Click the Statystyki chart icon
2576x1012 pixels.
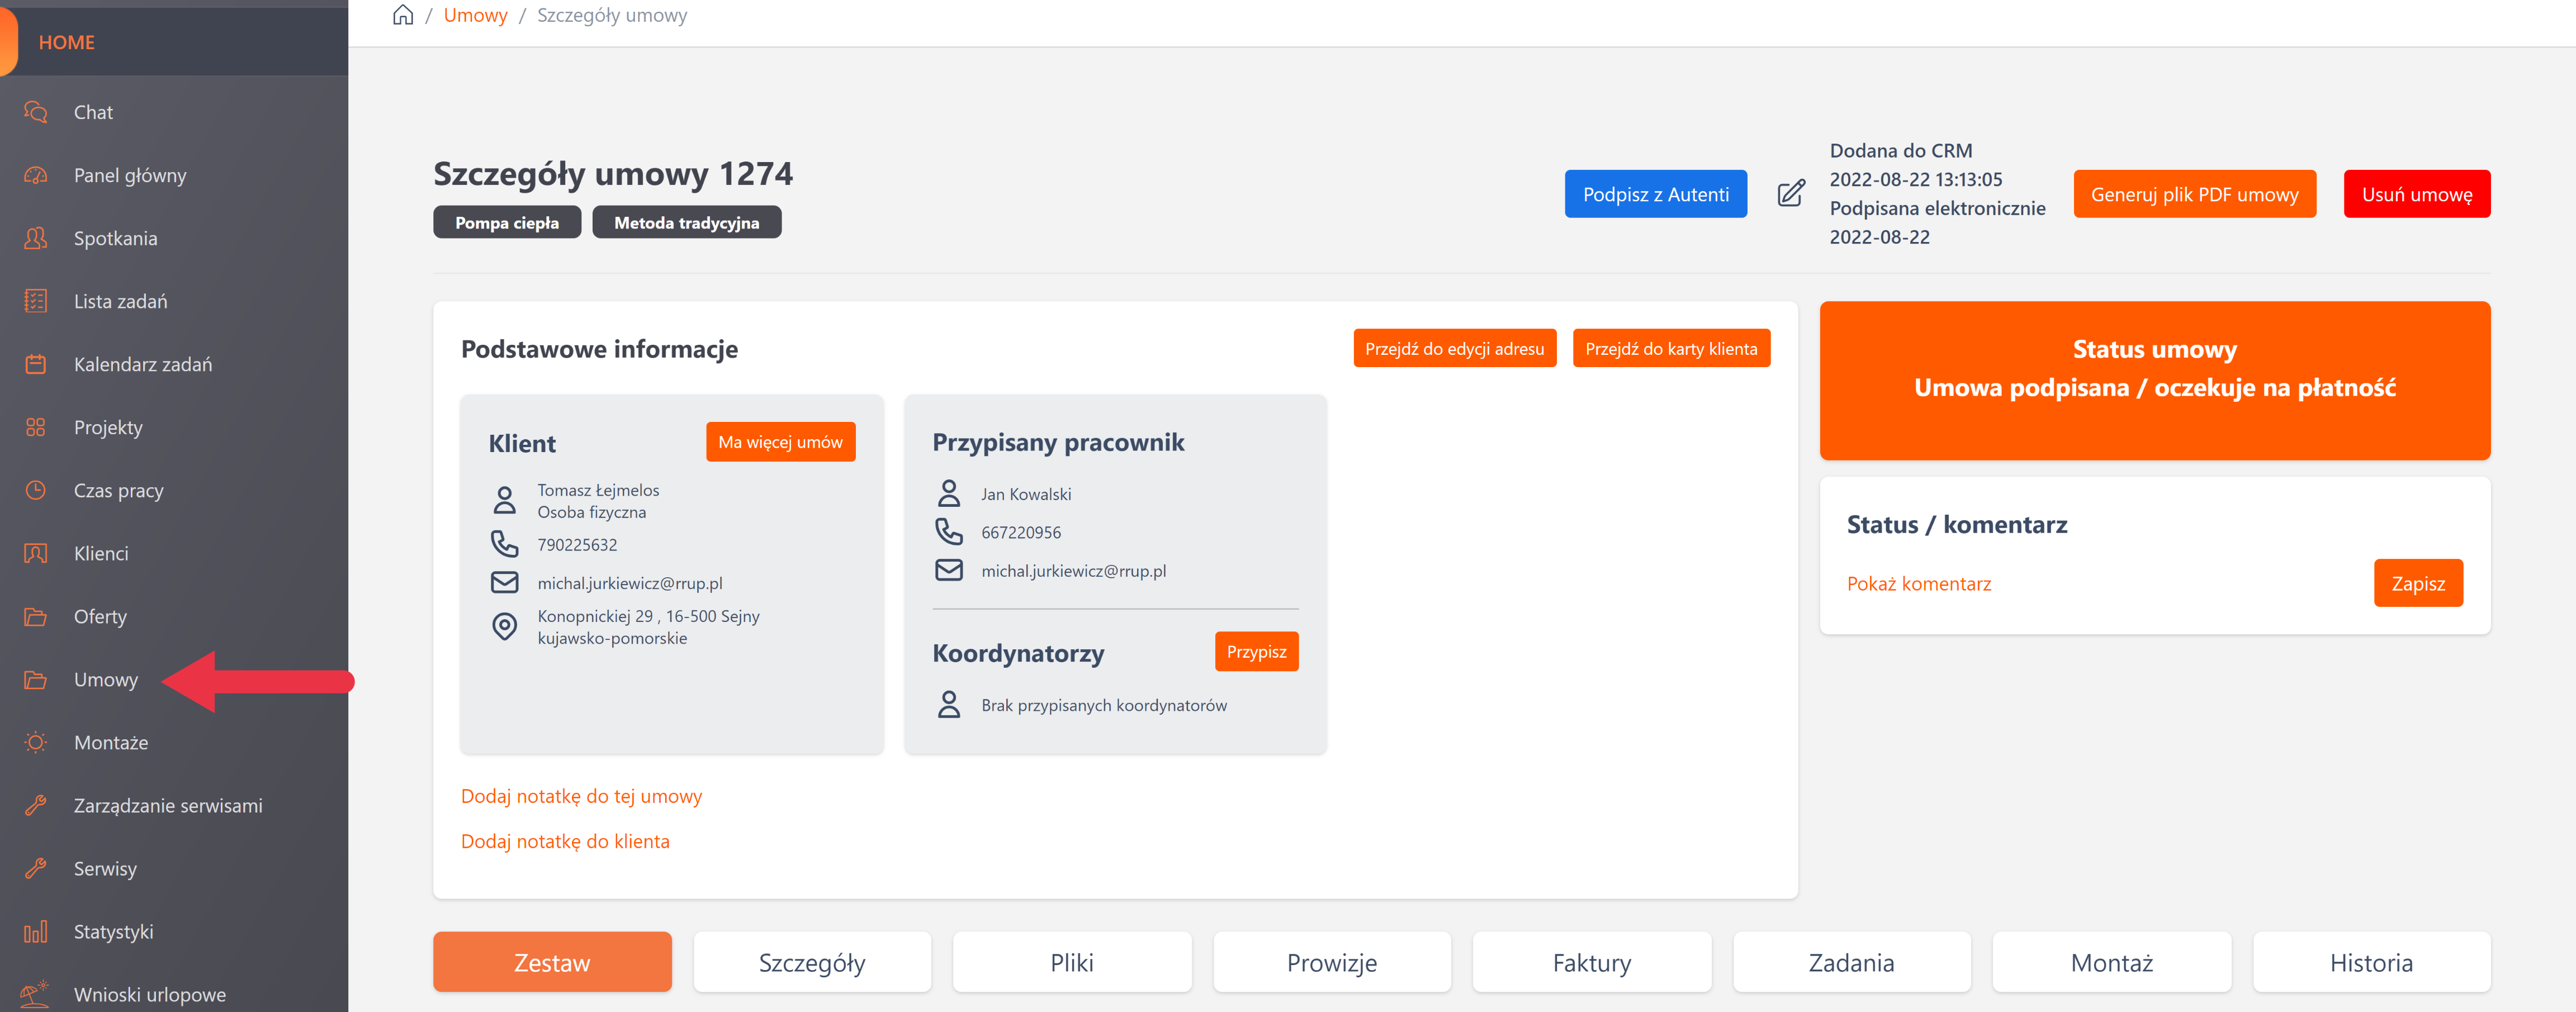tap(36, 932)
